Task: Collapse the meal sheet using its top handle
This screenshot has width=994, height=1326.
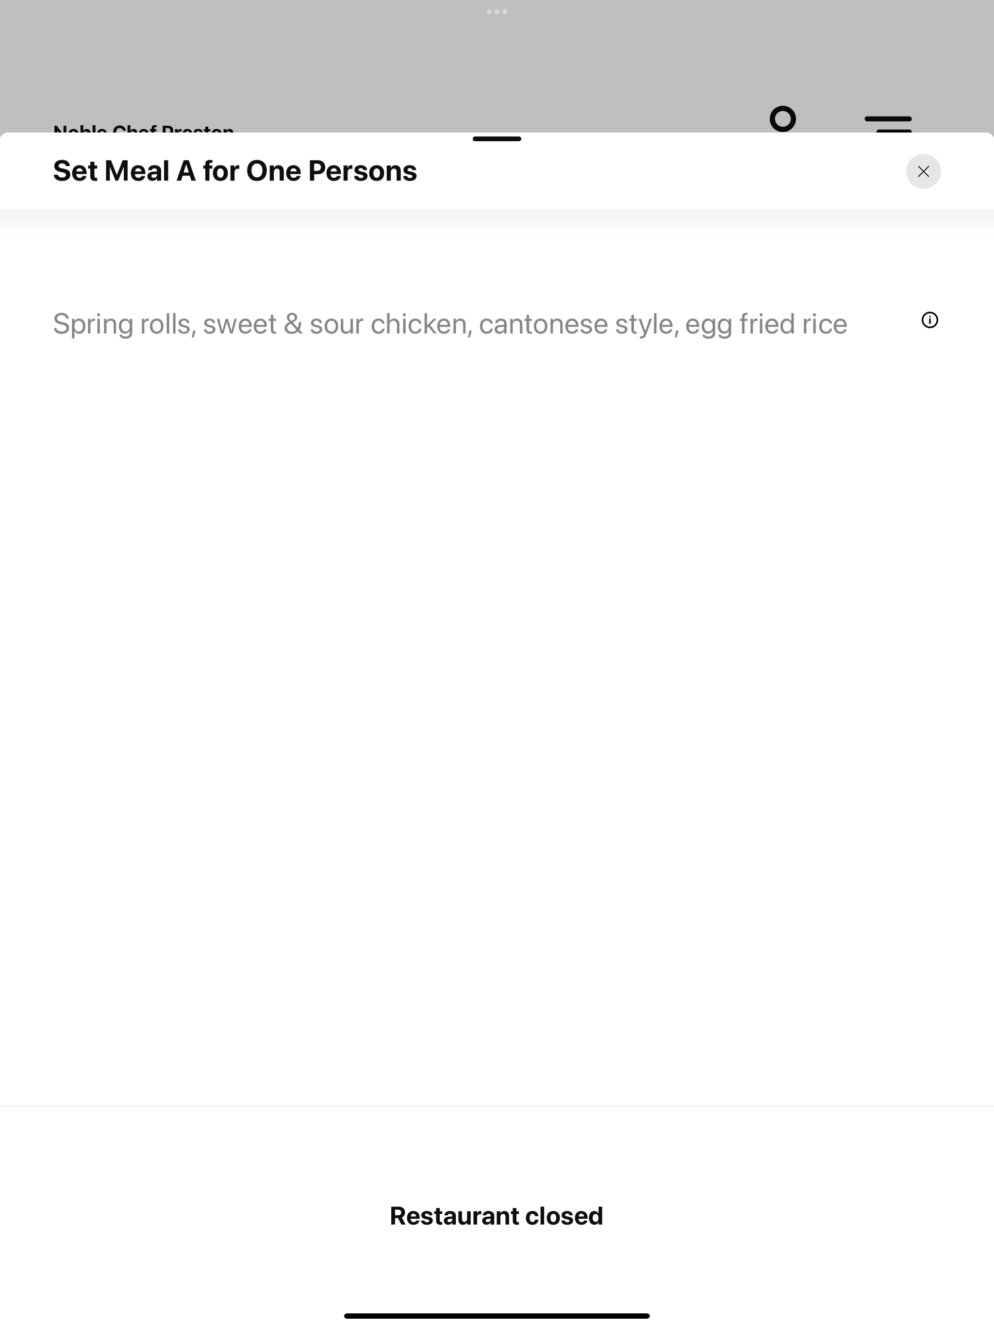Action: pos(497,139)
